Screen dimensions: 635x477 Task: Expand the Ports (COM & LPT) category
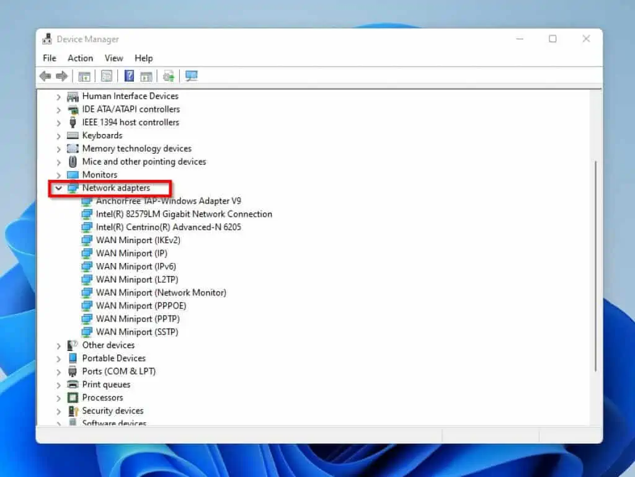click(59, 372)
